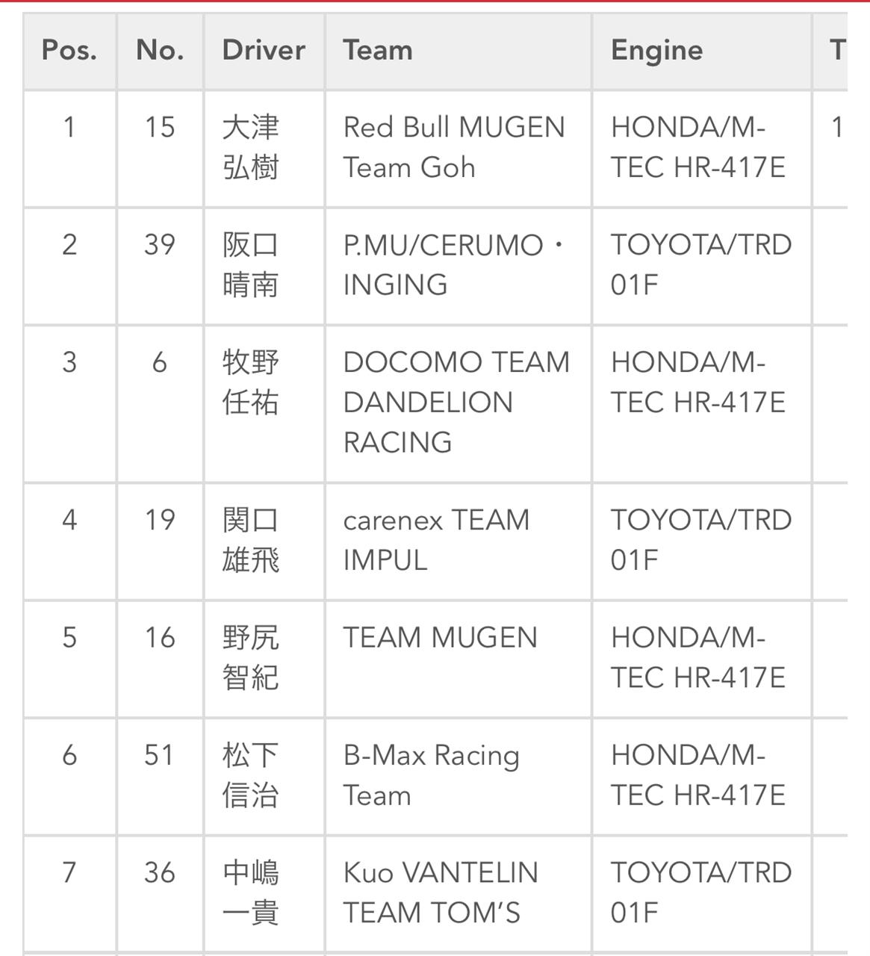Select driver 関口雄飛 cell

264,541
